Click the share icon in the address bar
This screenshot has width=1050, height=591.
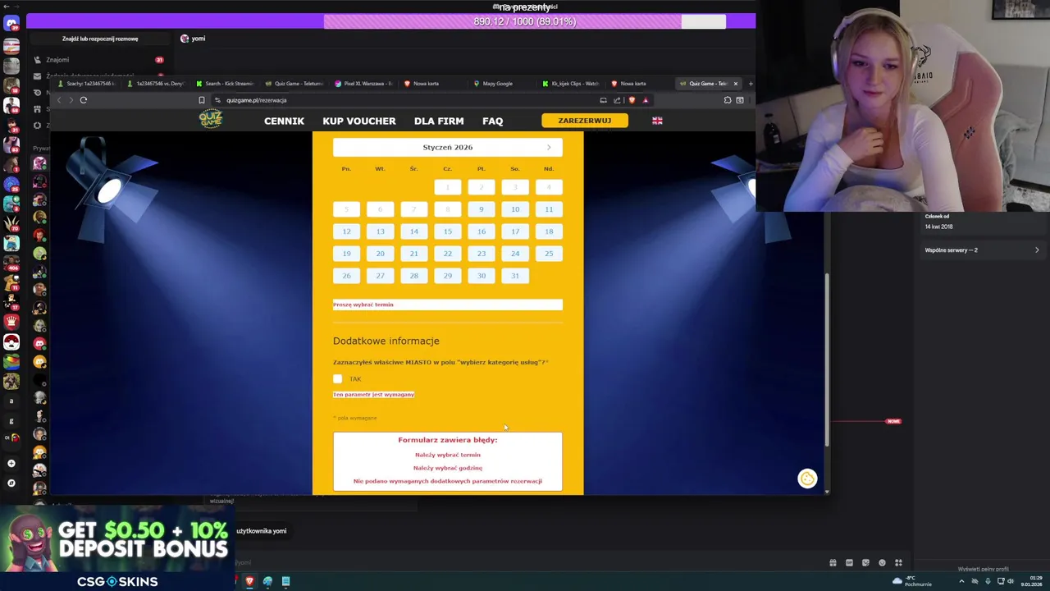617,100
